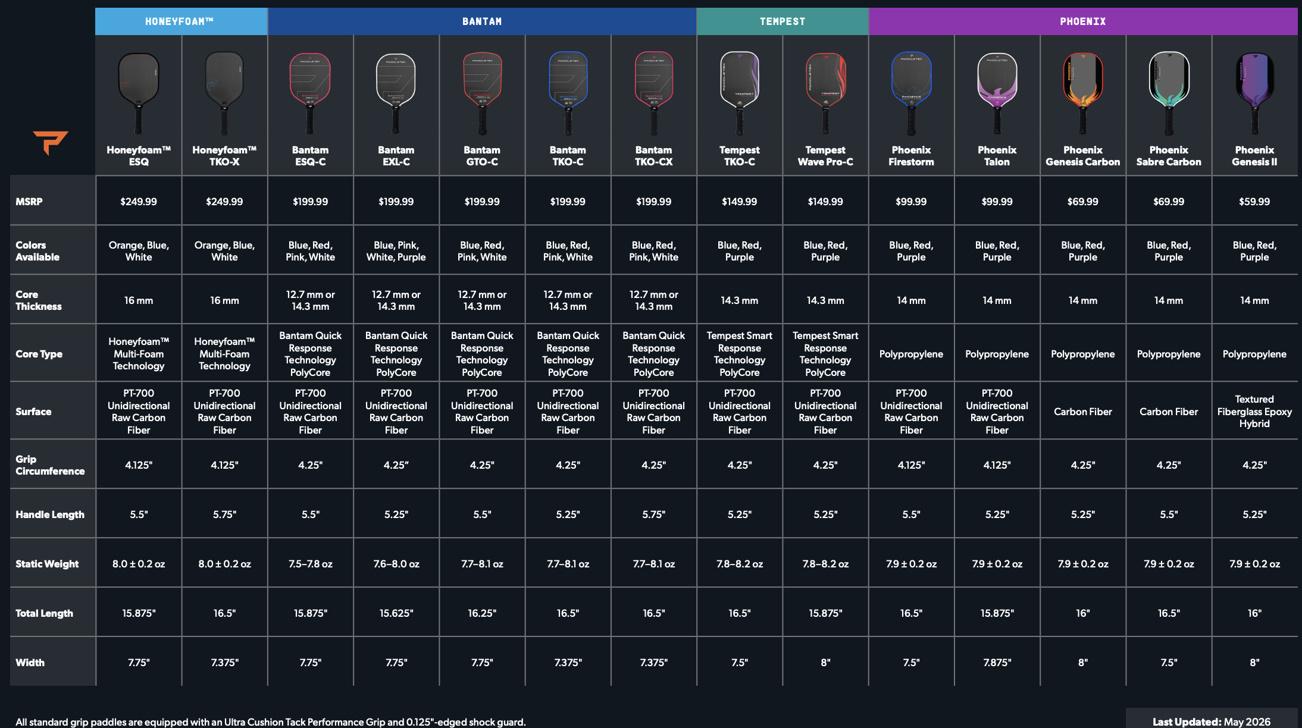
Task: Click Honeyfoam ESQ 'Honeyfoam Multi-Foam Technology' cell
Action: [x=139, y=354]
